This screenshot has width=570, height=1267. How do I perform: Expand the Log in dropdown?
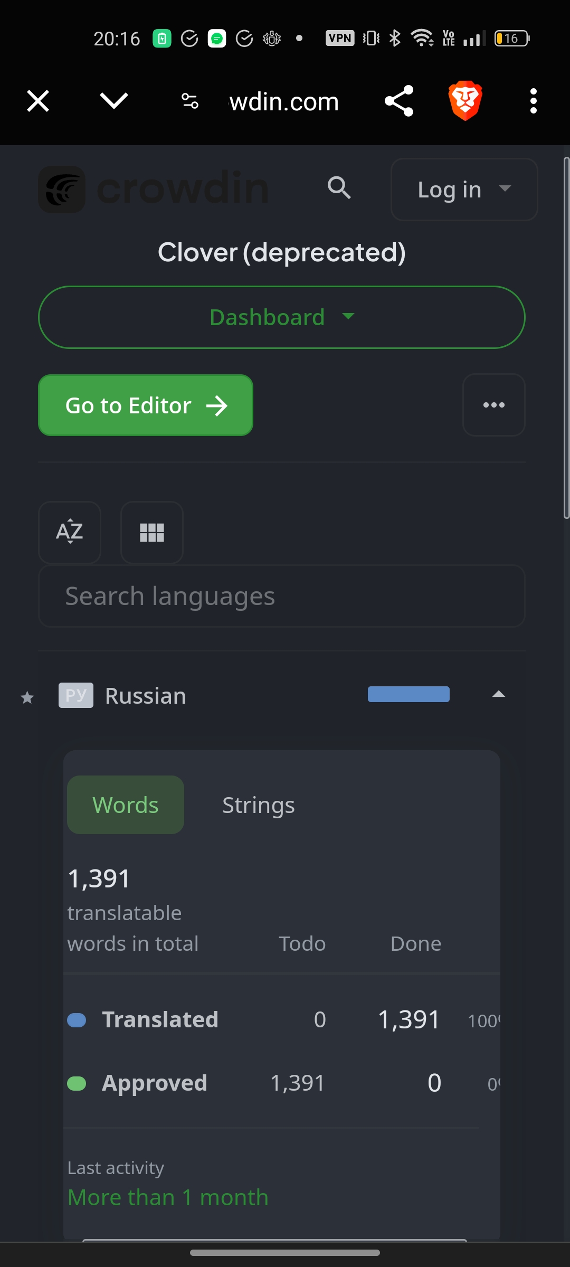(464, 190)
